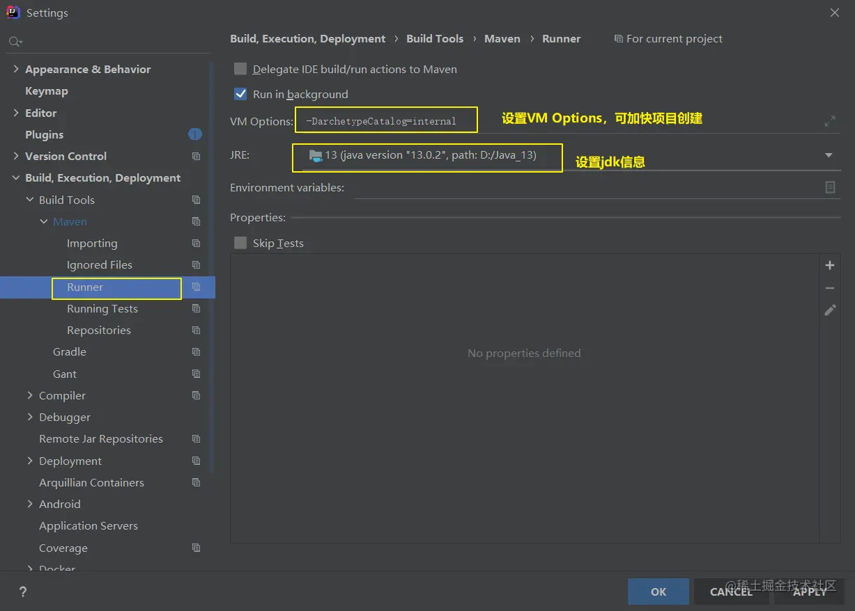Collapse the Maven node
This screenshot has width=855, height=611.
[x=44, y=221]
